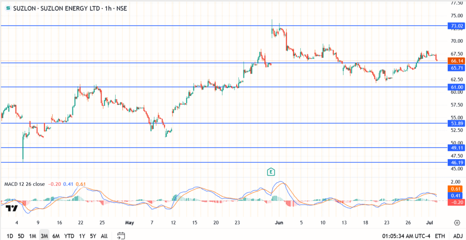Image resolution: width=466 pixels, height=240 pixels.
Task: Toggle ETH extended hours session
Action: coord(440,236)
